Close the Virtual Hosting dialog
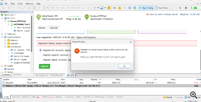The image size is (201, 102). 131,42
